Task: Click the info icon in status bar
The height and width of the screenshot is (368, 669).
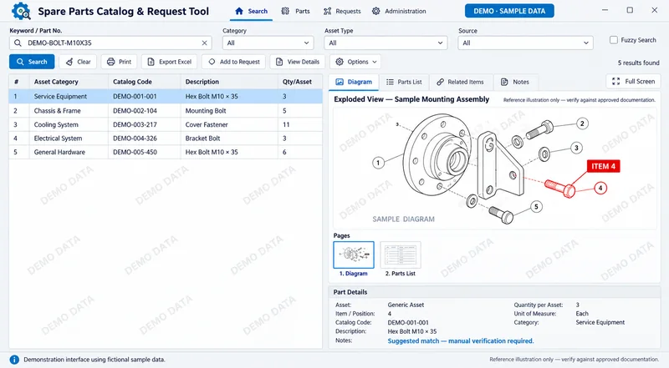Action: tap(14, 360)
